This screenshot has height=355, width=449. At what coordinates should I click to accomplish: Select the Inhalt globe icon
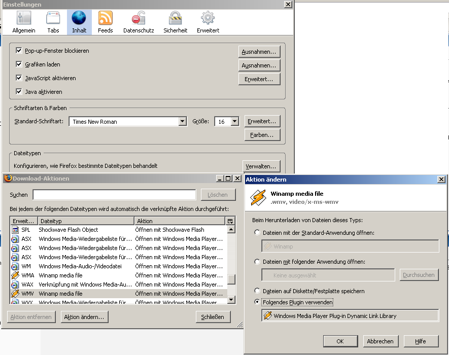click(79, 18)
